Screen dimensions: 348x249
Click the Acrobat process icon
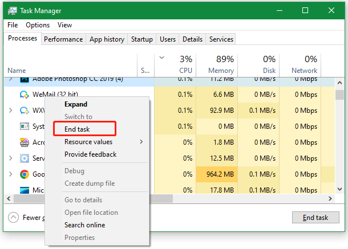pyautogui.click(x=25, y=142)
